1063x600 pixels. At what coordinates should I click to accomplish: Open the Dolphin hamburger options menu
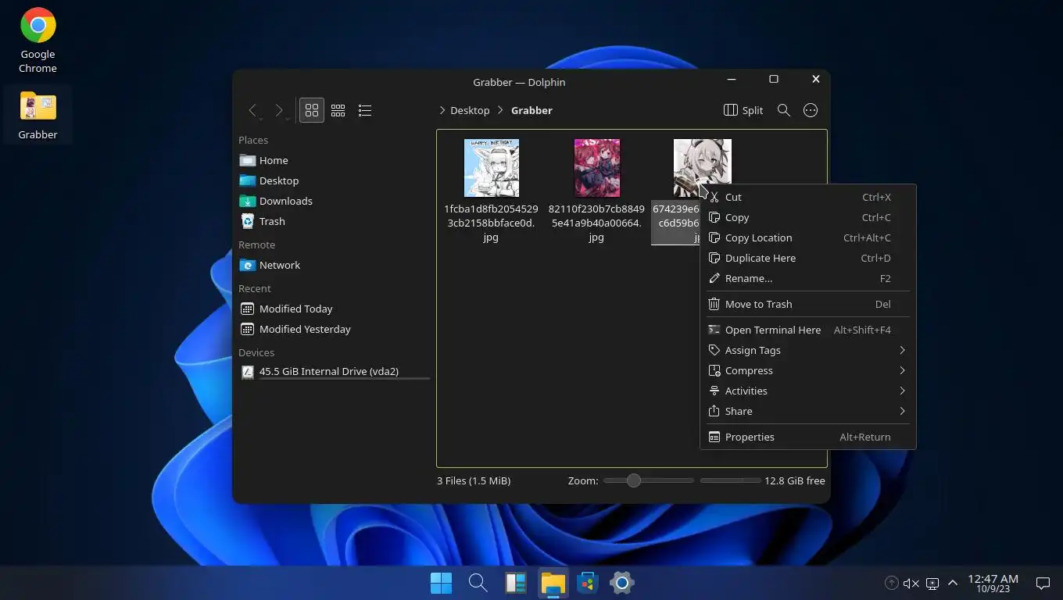(811, 110)
